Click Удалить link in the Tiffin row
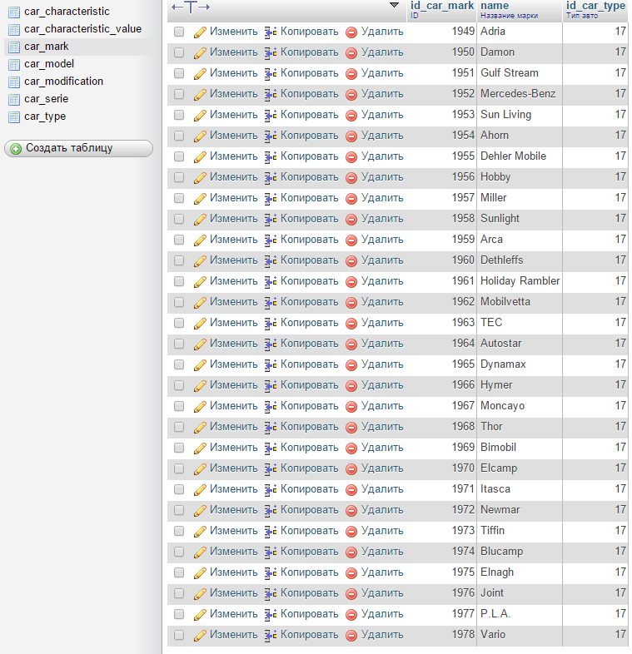 [382, 531]
